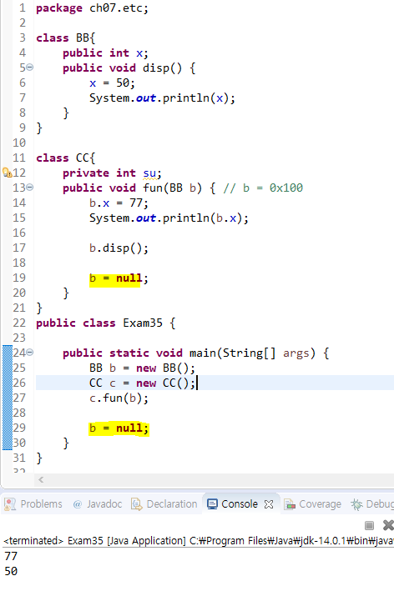The height and width of the screenshot is (606, 394).
Task: Click line number 19 in the gutter
Action: (x=19, y=278)
